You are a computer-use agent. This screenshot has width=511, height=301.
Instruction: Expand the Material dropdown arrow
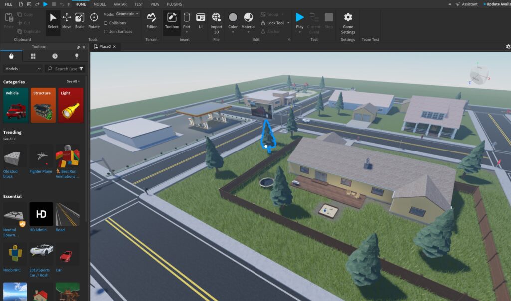[x=248, y=32]
